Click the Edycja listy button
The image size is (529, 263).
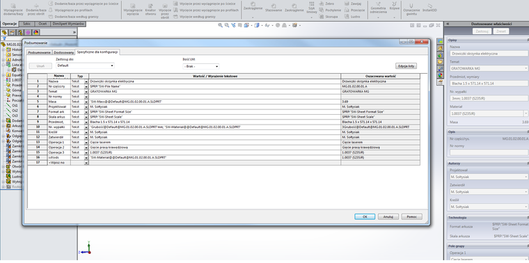pos(406,66)
